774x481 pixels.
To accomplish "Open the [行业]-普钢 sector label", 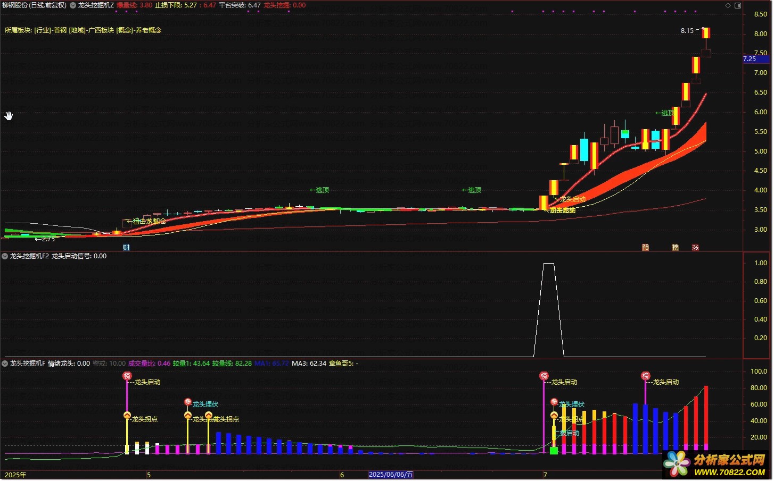I will (x=51, y=30).
